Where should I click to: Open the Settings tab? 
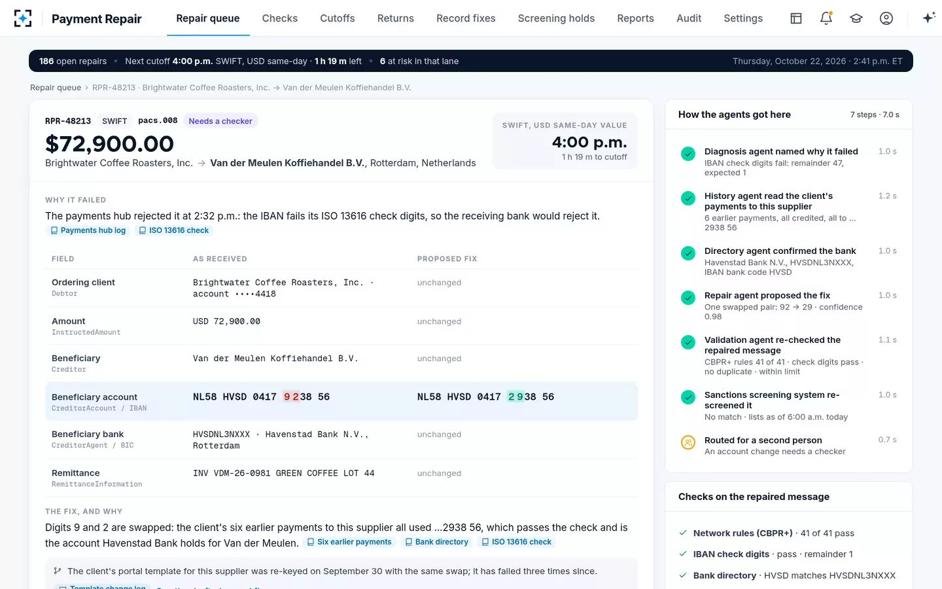click(743, 18)
